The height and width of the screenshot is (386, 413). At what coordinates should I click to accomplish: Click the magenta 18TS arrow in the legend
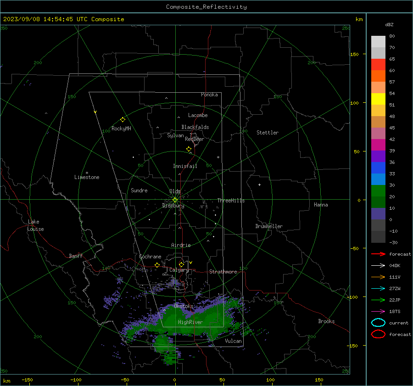click(x=378, y=312)
